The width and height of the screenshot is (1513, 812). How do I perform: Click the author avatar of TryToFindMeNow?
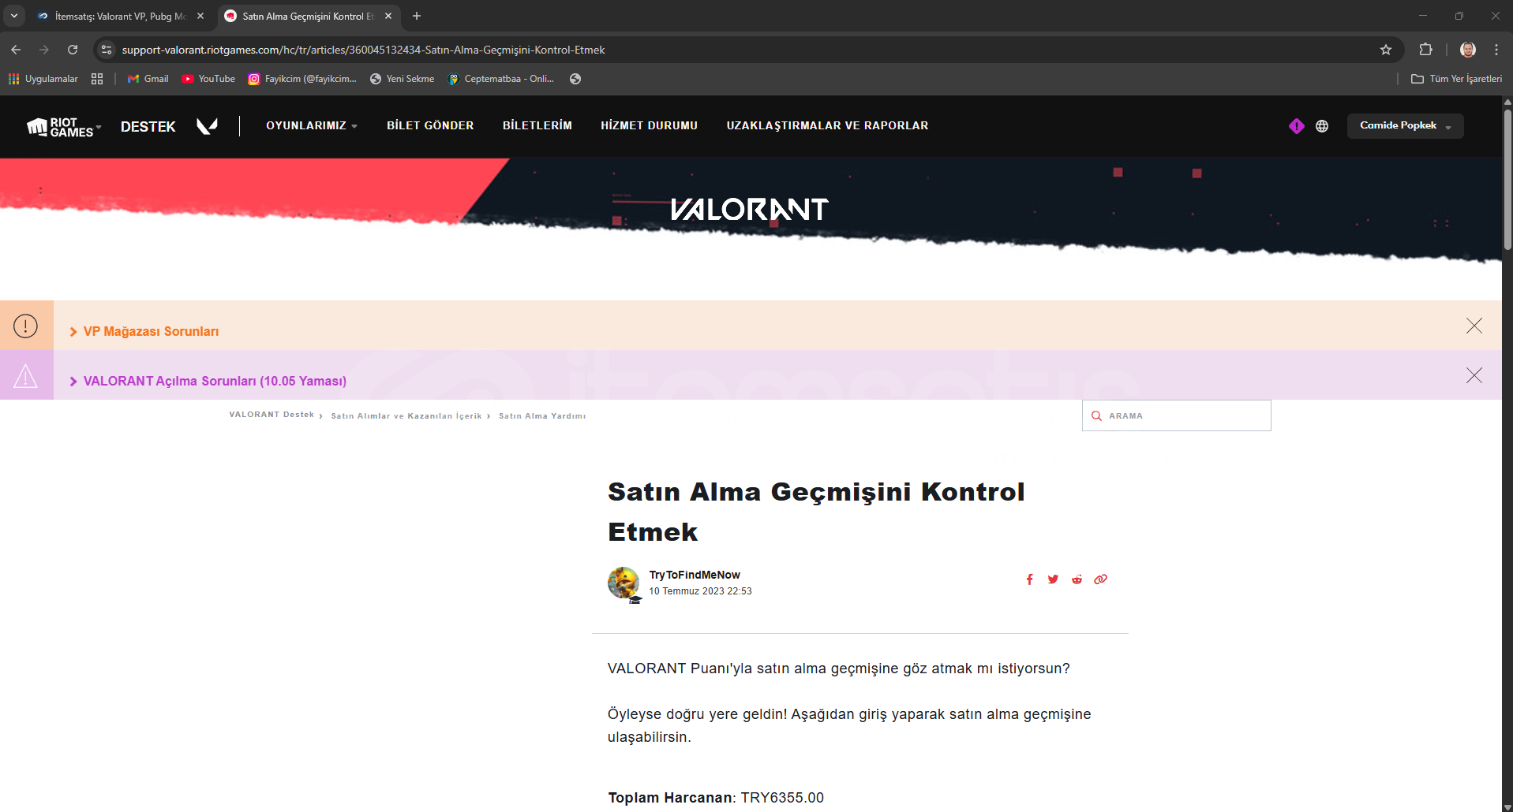624,583
